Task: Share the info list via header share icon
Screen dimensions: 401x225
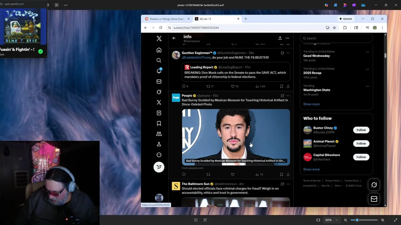Action: click(280, 38)
